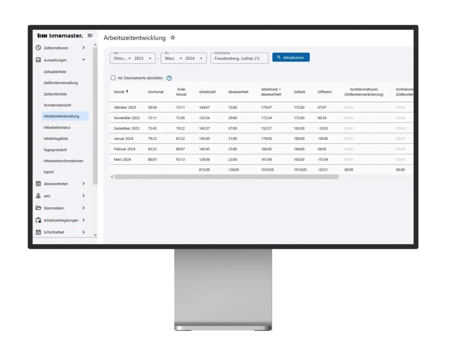The height and width of the screenshot is (345, 453).
Task: Collapse the Auswertungen section chevron
Action: pyautogui.click(x=84, y=60)
